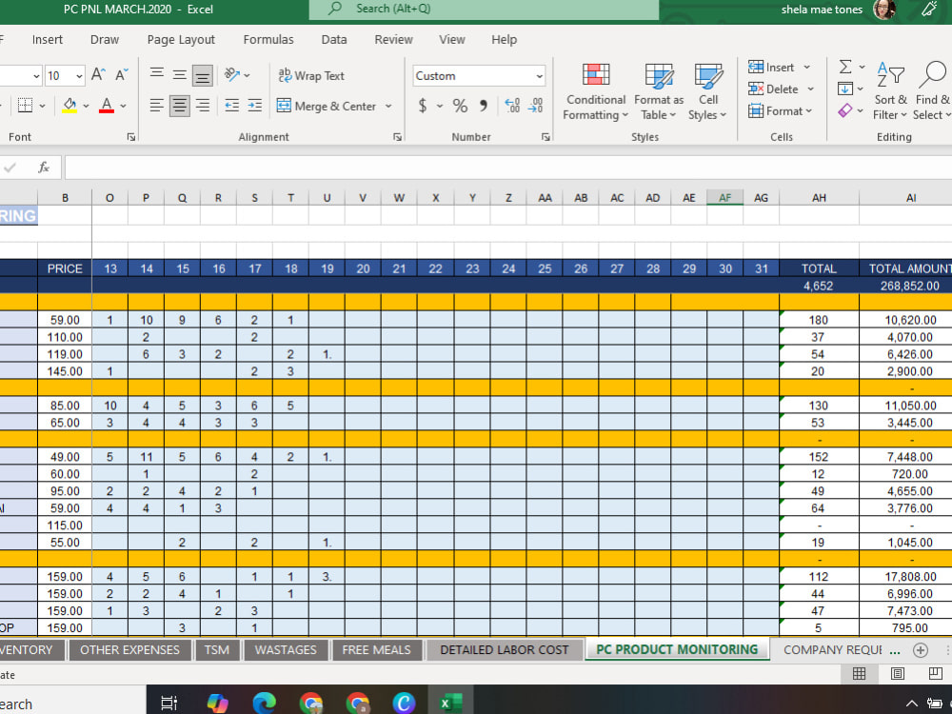Open Page Layout tab
This screenshot has width=952, height=714.
click(x=181, y=39)
